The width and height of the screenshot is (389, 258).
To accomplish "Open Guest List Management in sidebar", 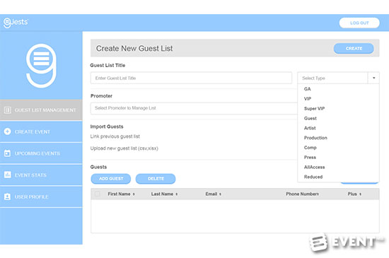I will [x=41, y=110].
